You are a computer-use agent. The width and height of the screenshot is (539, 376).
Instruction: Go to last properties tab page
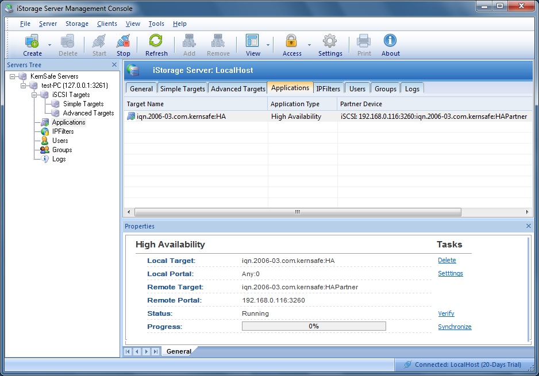click(156, 351)
